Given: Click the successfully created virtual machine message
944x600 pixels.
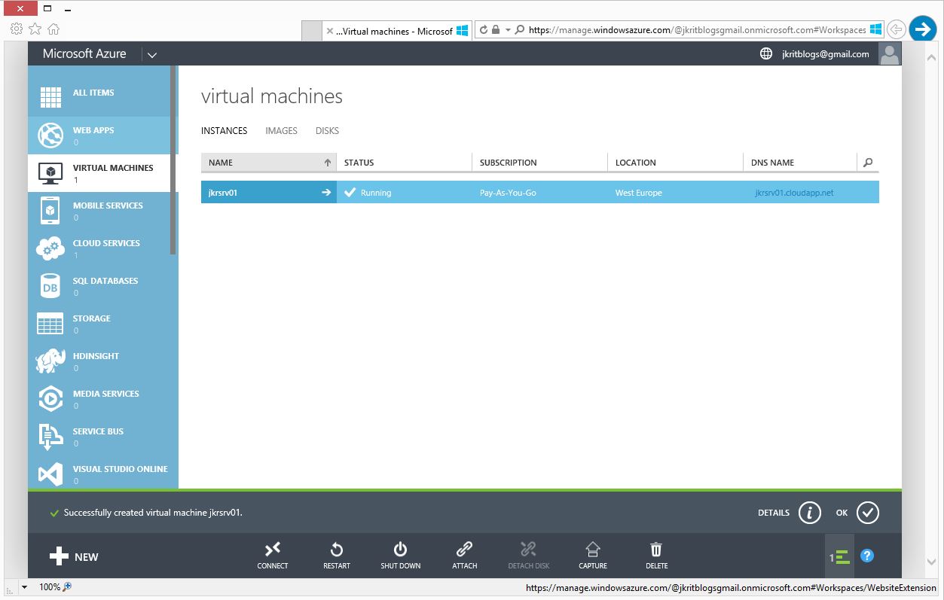Looking at the screenshot, I should click(153, 513).
